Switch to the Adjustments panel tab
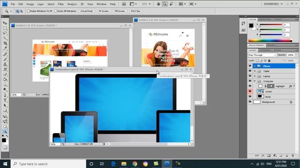Viewport: 300px width, 168px height. [256, 45]
